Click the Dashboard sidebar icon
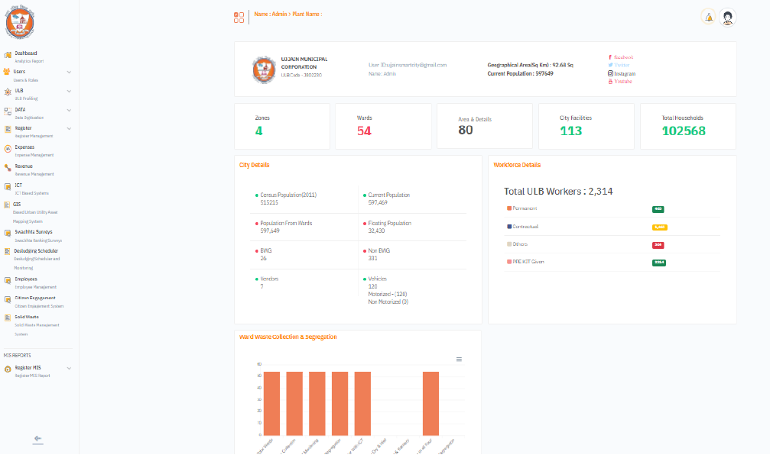The width and height of the screenshot is (770, 458). [x=8, y=55]
